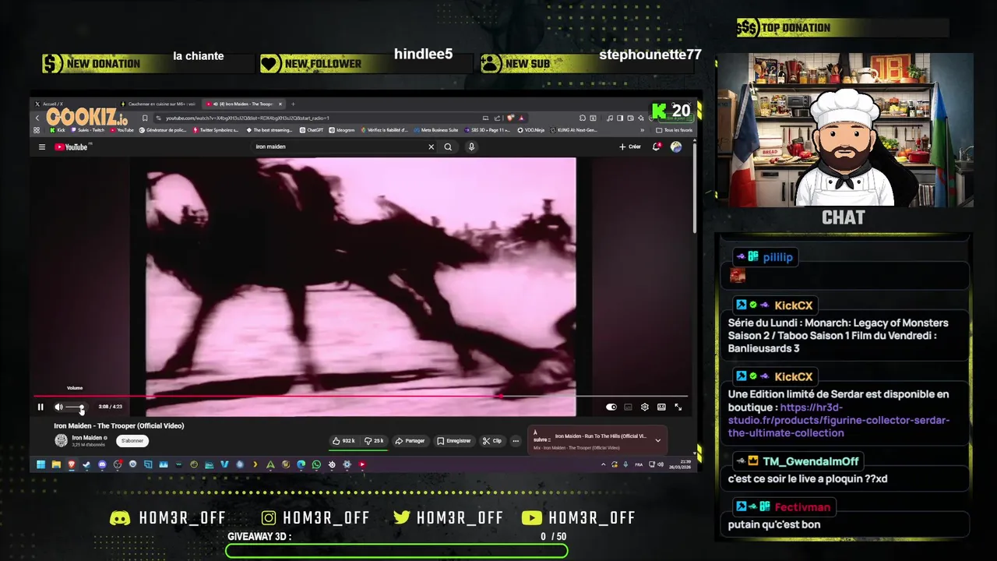
Task: Enter fullscreen mode in the player
Action: point(678,407)
